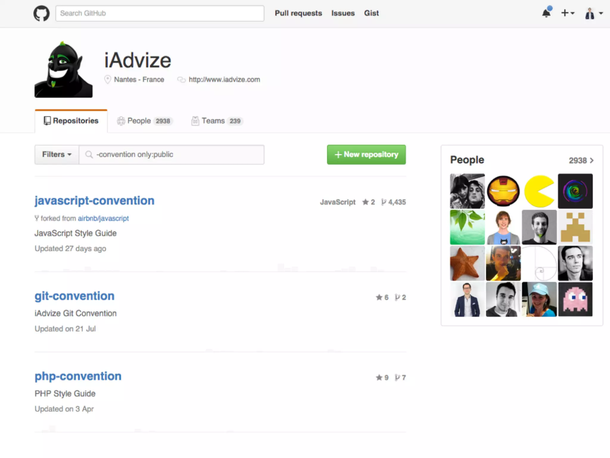The height and width of the screenshot is (458, 610).
Task: Open the javascript-convention repository link
Action: (94, 201)
